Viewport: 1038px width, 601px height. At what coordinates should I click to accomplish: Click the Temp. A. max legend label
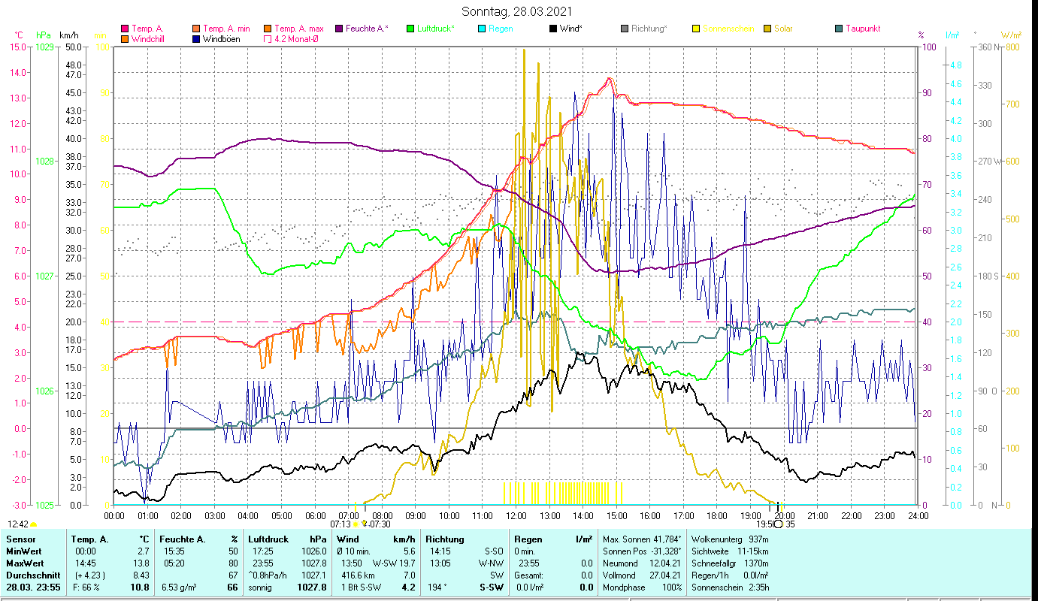coord(298,29)
